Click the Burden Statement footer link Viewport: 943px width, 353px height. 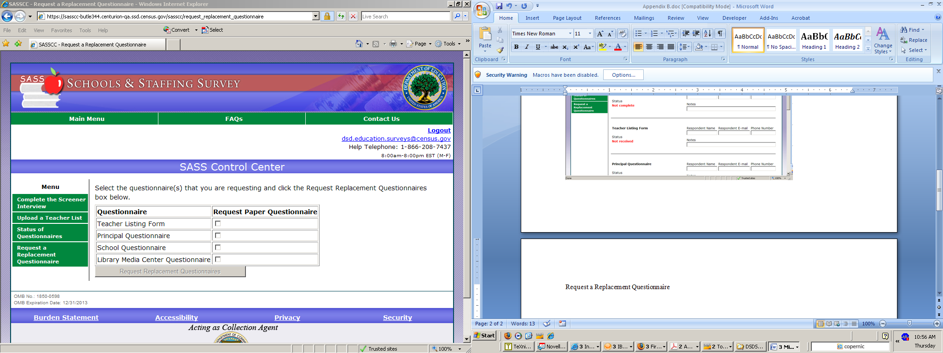[66, 318]
